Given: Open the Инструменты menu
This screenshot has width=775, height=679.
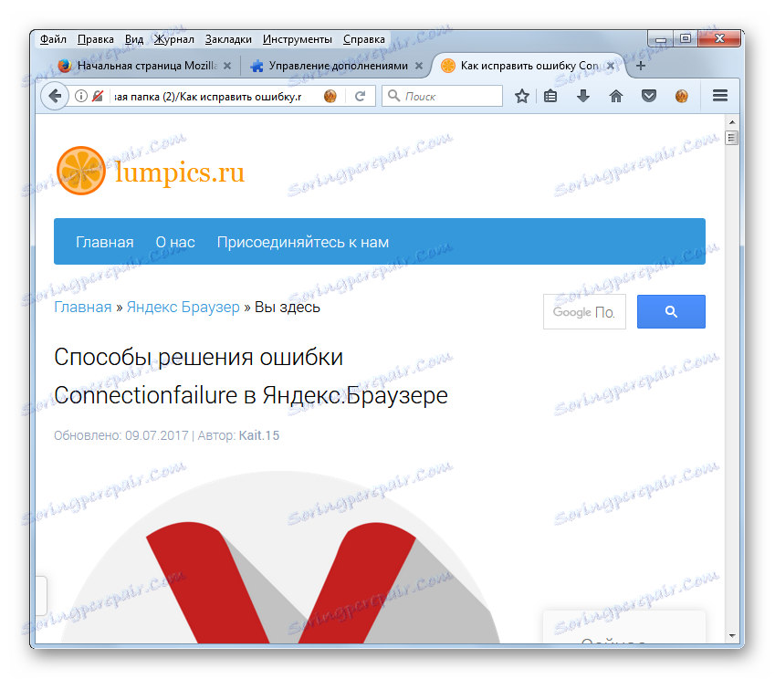Looking at the screenshot, I should point(297,39).
